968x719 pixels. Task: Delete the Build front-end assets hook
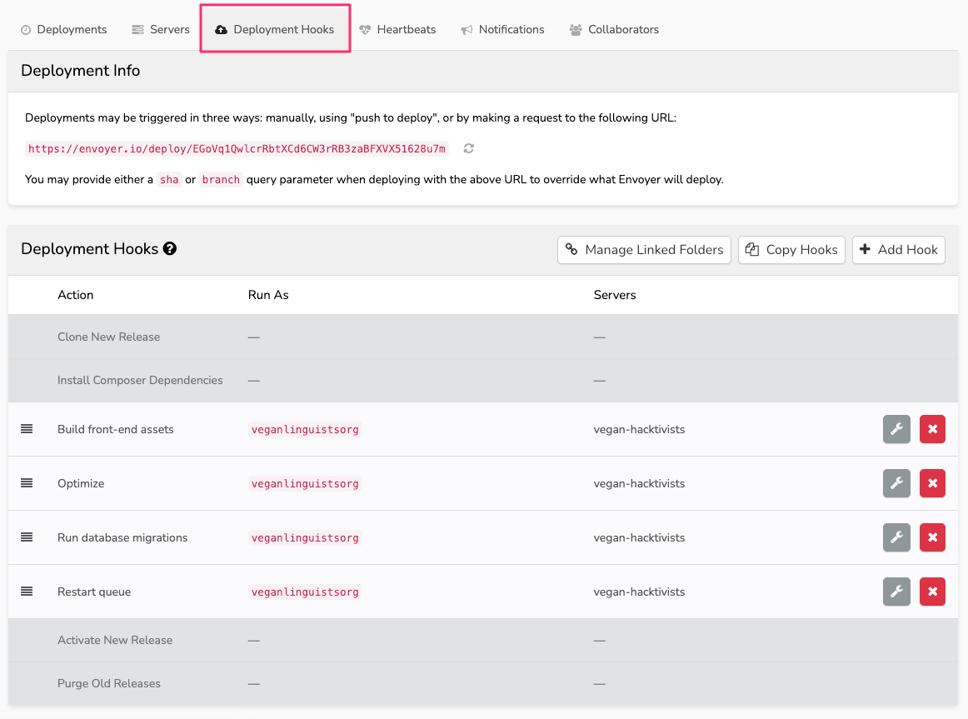coord(932,429)
